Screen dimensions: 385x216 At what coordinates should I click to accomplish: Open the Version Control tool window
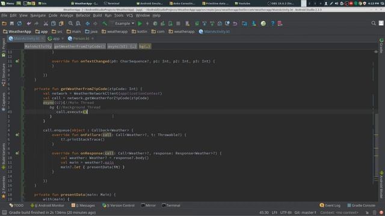coord(119,205)
